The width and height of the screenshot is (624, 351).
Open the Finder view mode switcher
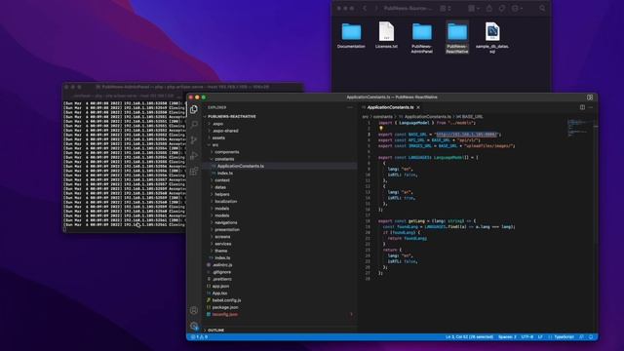coord(446,8)
